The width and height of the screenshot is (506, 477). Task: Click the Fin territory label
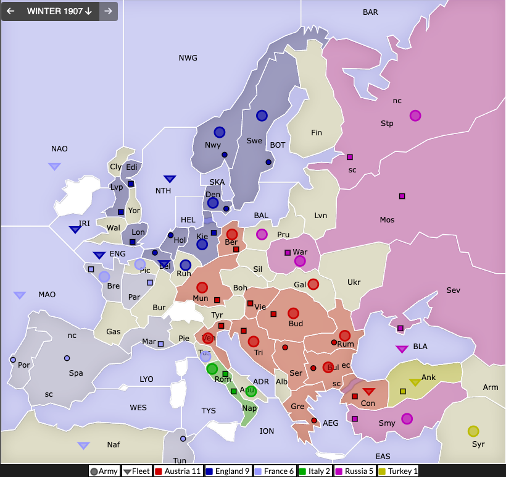[317, 132]
